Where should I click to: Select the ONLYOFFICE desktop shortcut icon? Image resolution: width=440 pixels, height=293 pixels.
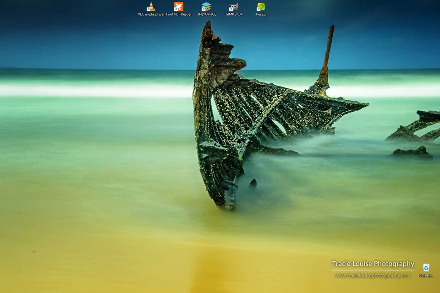click(206, 7)
